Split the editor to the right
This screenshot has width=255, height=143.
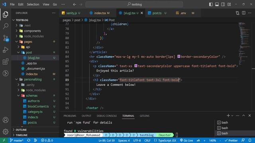[x=243, y=13]
